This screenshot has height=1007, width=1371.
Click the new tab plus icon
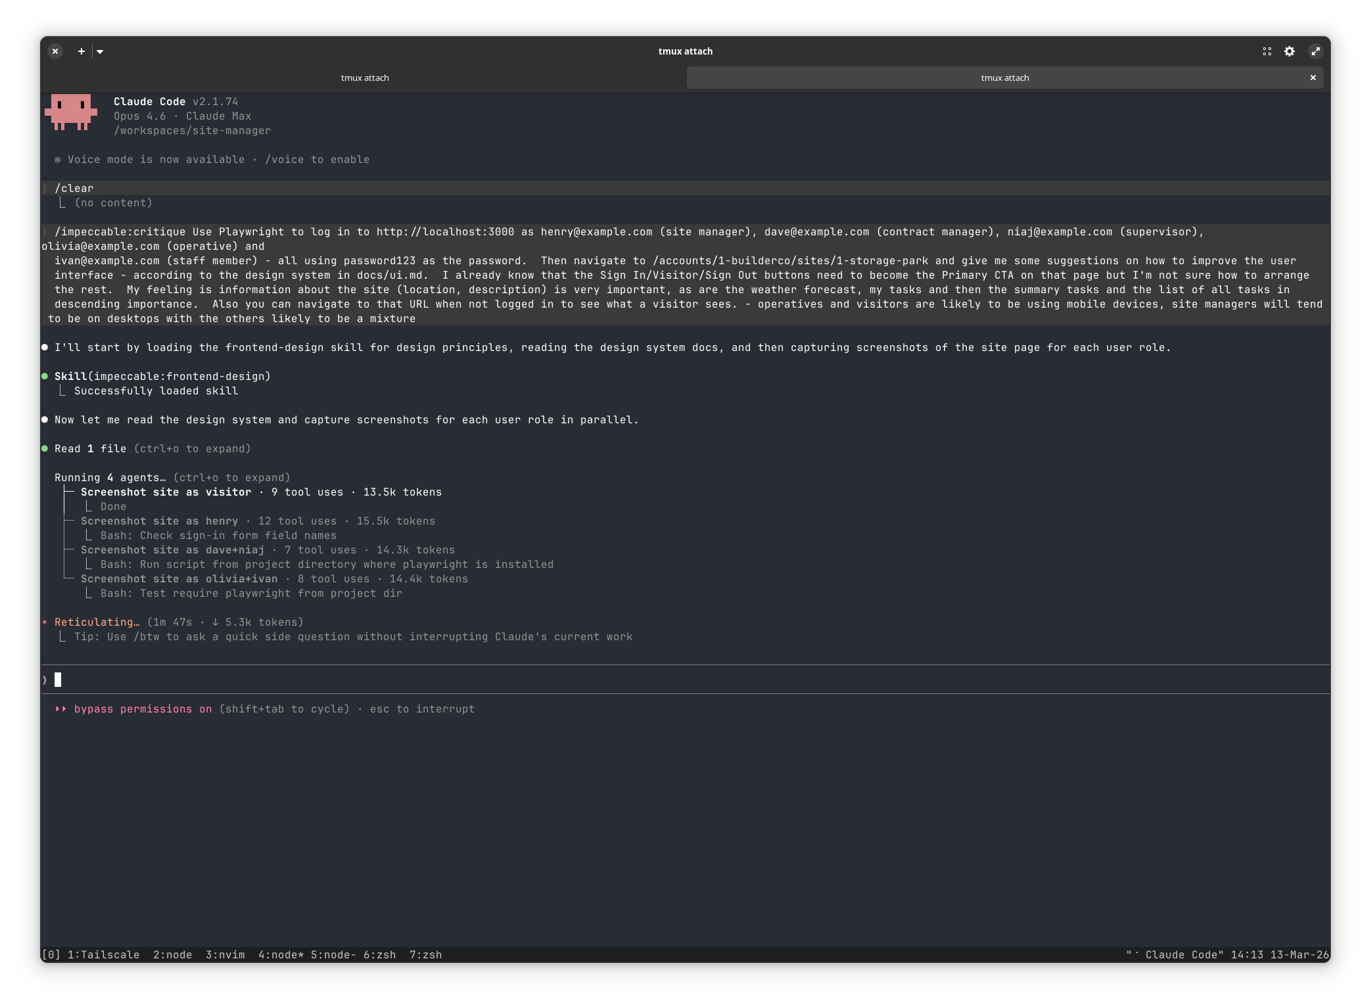81,51
